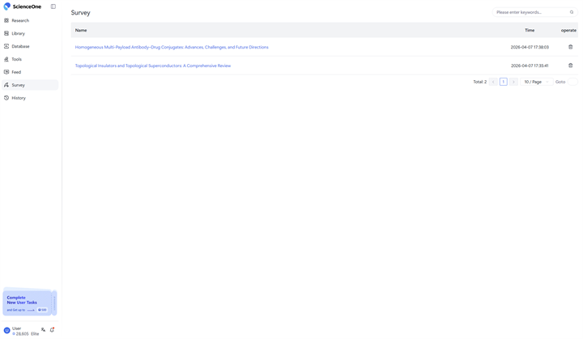Open Library in the sidebar
The width and height of the screenshot is (583, 339).
(x=18, y=33)
